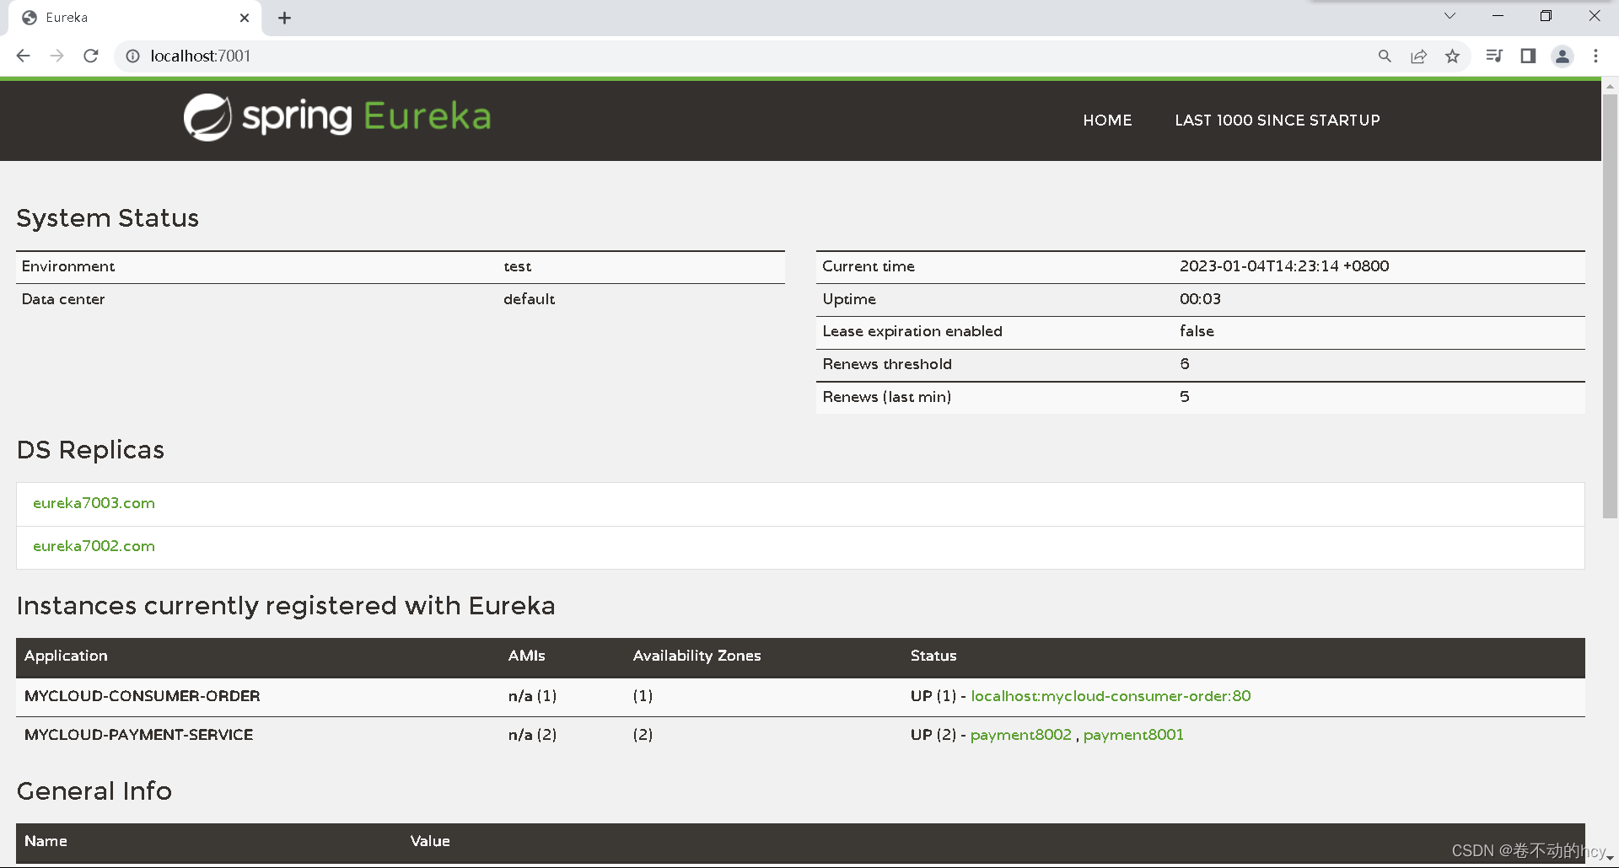Click the Current time value 2023-01-04T14:23:14 +0800
Viewport: 1619px width, 868px height.
(1284, 266)
